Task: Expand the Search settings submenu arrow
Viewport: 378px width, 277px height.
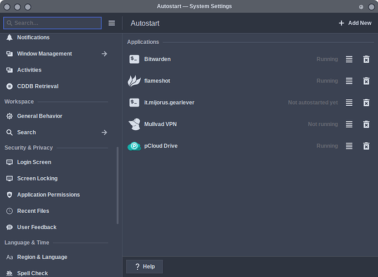Action: click(x=104, y=132)
